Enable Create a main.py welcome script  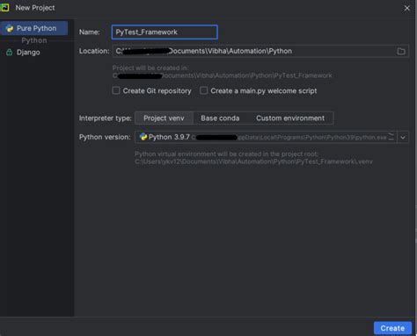pos(203,90)
